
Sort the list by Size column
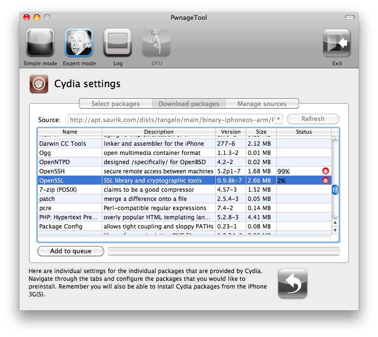tap(261, 132)
